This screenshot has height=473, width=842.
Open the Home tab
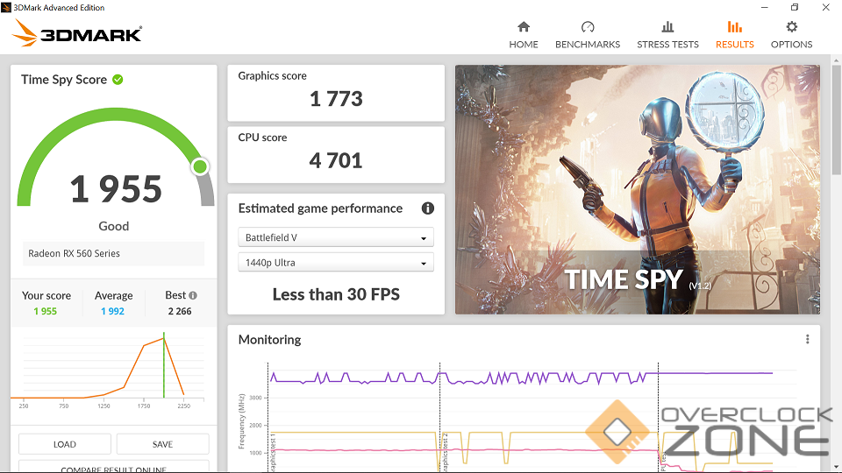click(523, 35)
